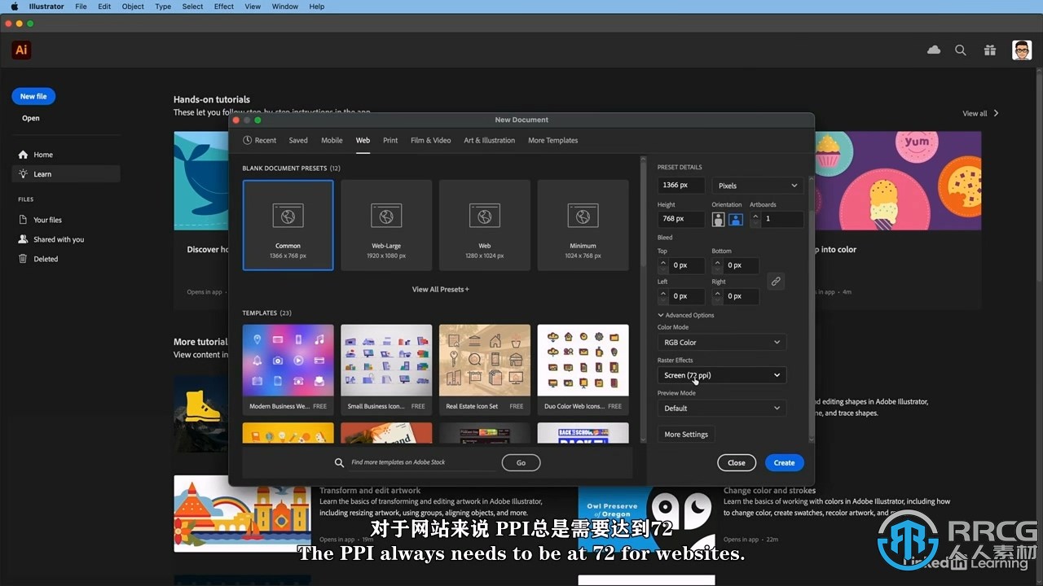Click the Recent clock icon in dialog
This screenshot has height=586, width=1043.
click(x=248, y=140)
